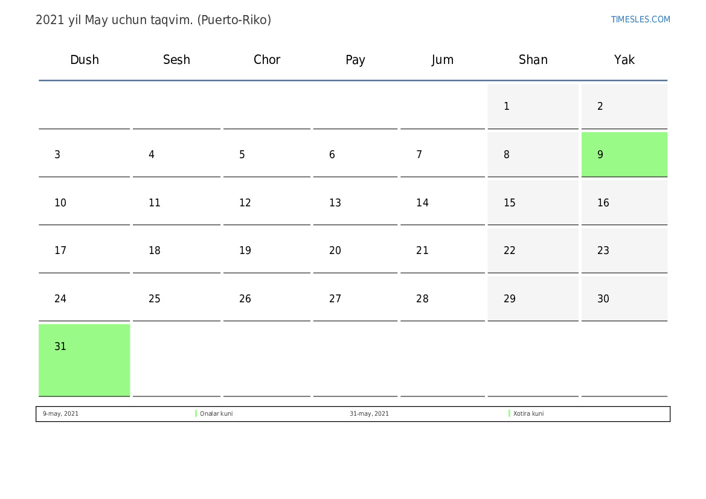Click day 1 in the calendar

click(x=533, y=106)
